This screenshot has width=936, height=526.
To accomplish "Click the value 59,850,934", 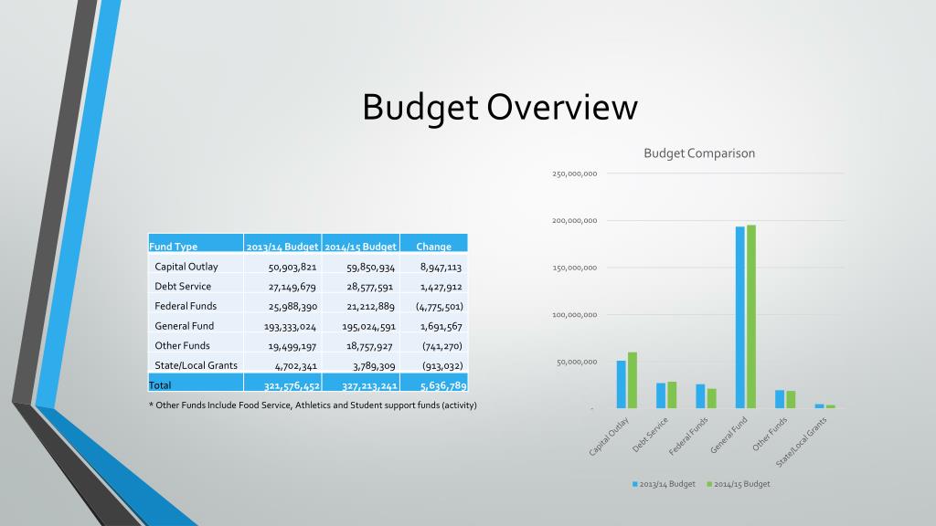I will click(x=371, y=268).
